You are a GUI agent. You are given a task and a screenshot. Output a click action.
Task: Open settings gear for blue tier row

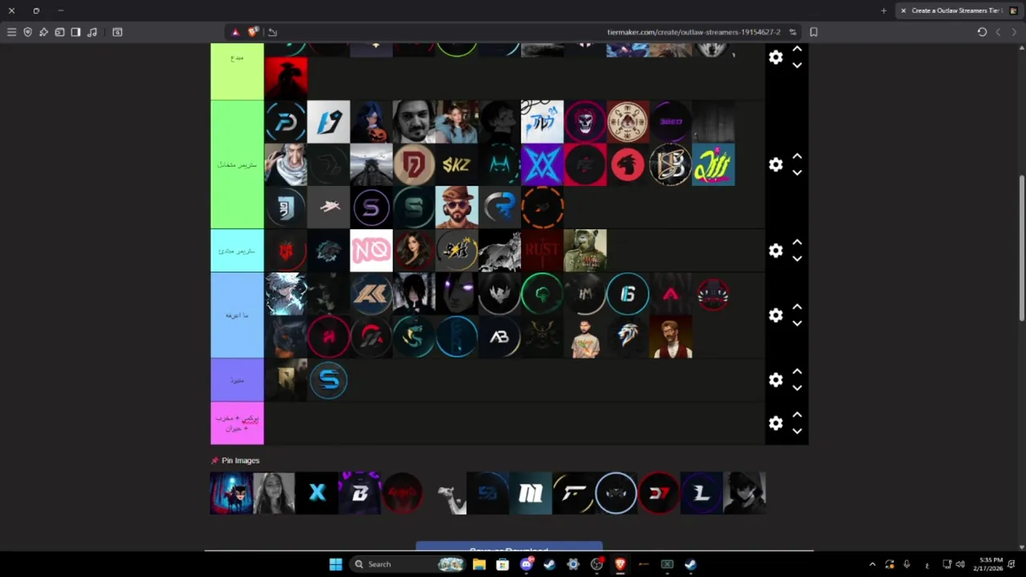(775, 315)
